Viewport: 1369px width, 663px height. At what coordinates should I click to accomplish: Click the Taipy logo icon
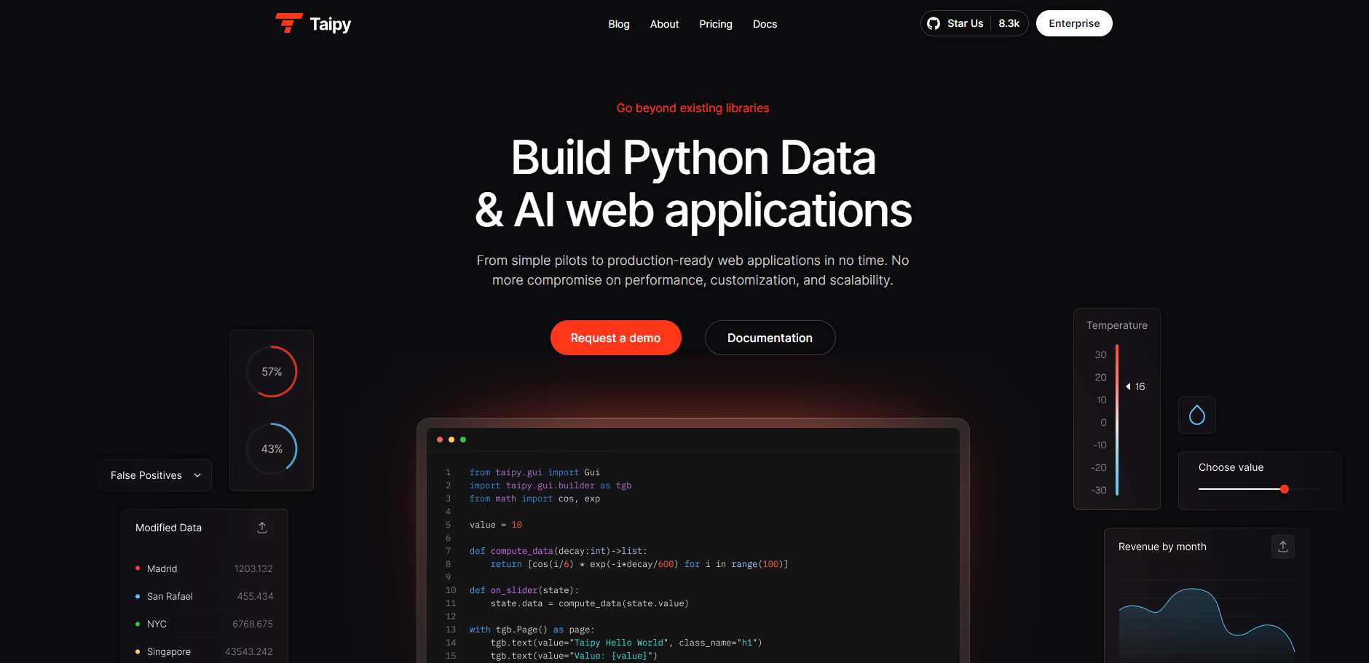(288, 23)
